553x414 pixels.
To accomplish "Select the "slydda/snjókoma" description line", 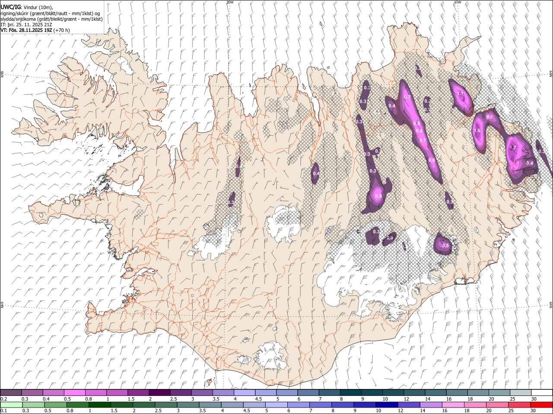I will pos(51,19).
